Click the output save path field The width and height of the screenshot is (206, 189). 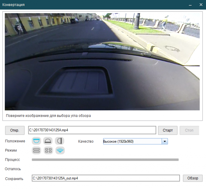pos(106,178)
